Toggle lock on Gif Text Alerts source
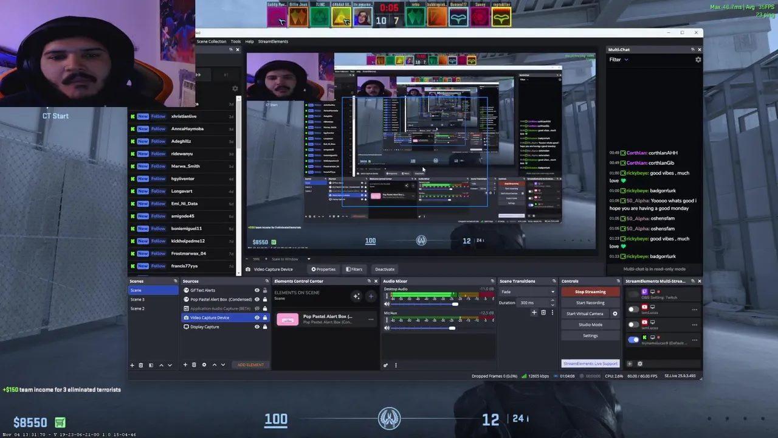778x438 pixels. 264,290
